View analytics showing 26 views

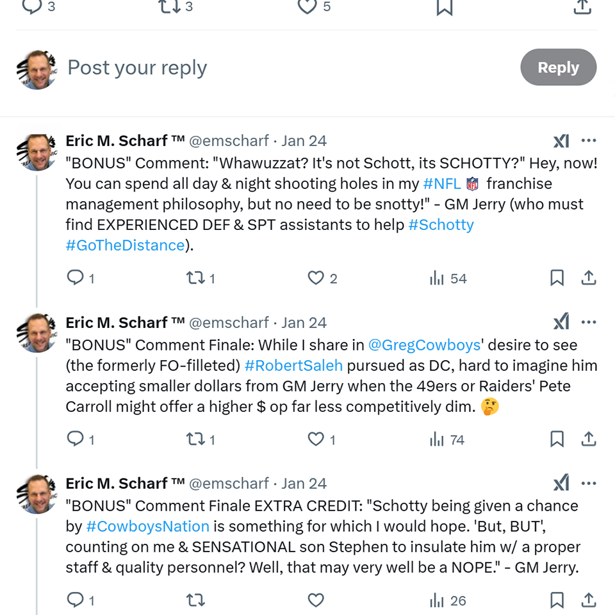pos(448,600)
